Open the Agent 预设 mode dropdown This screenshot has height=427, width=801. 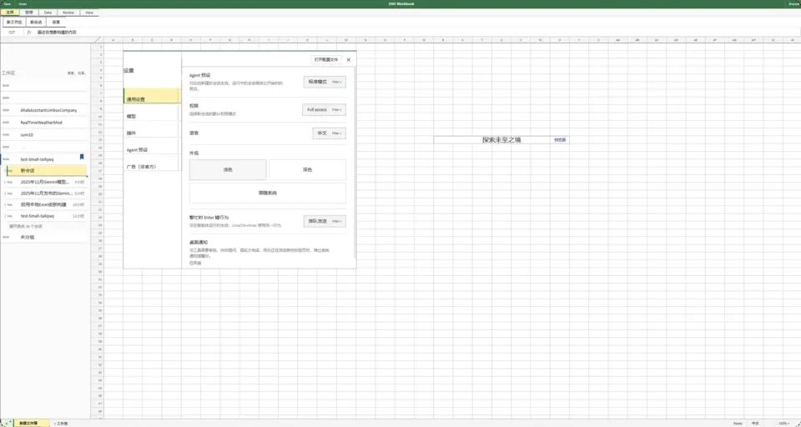325,82
